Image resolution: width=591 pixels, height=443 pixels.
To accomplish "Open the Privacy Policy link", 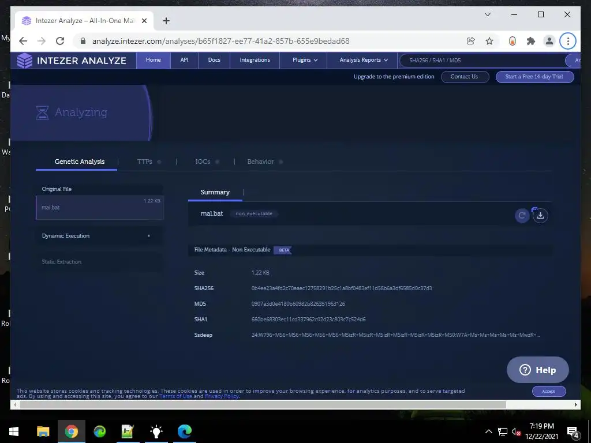I will click(222, 396).
